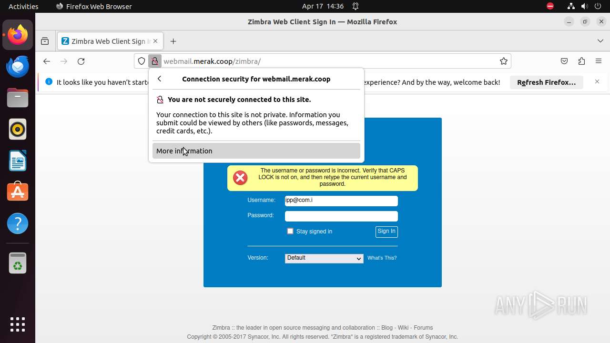Screen dimensions: 610x343
Task: Open the Save to Pocket icon
Action: (564, 61)
